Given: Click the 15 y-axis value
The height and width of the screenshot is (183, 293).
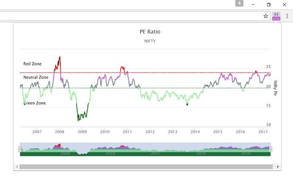Looking at the screenshot, I should [x=268, y=106].
